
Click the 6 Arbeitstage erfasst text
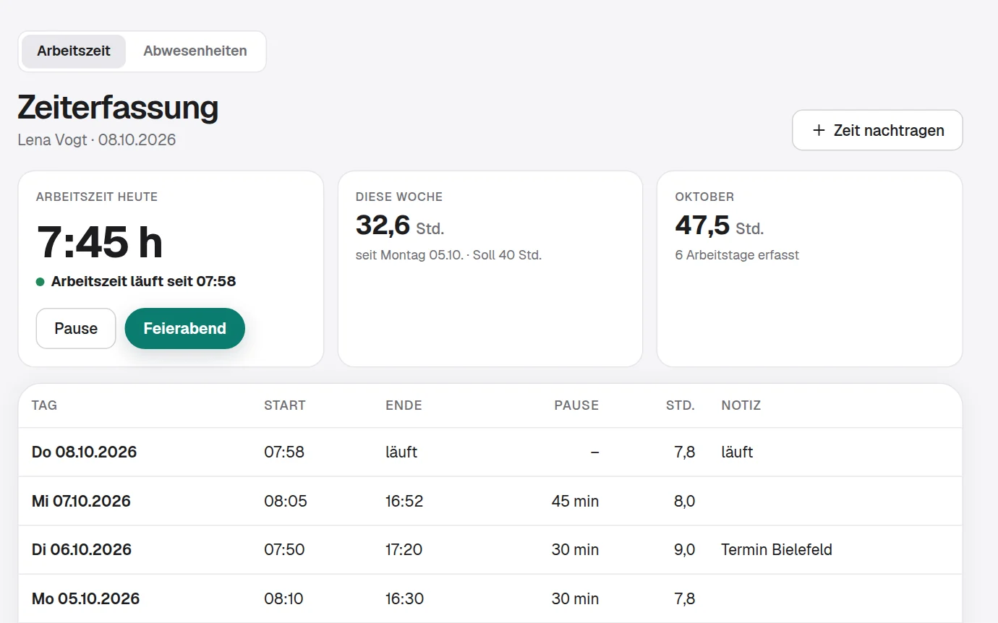737,255
